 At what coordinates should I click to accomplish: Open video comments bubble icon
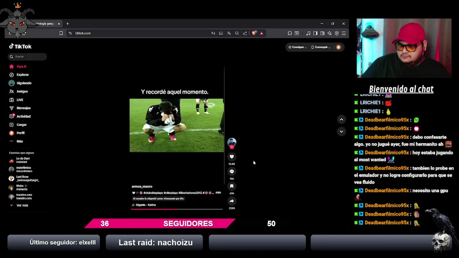(x=232, y=172)
